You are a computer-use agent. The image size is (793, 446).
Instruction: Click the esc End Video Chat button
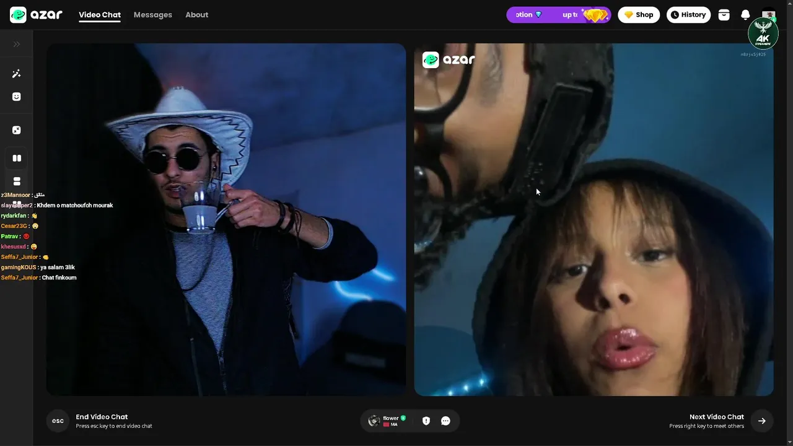pyautogui.click(x=58, y=421)
